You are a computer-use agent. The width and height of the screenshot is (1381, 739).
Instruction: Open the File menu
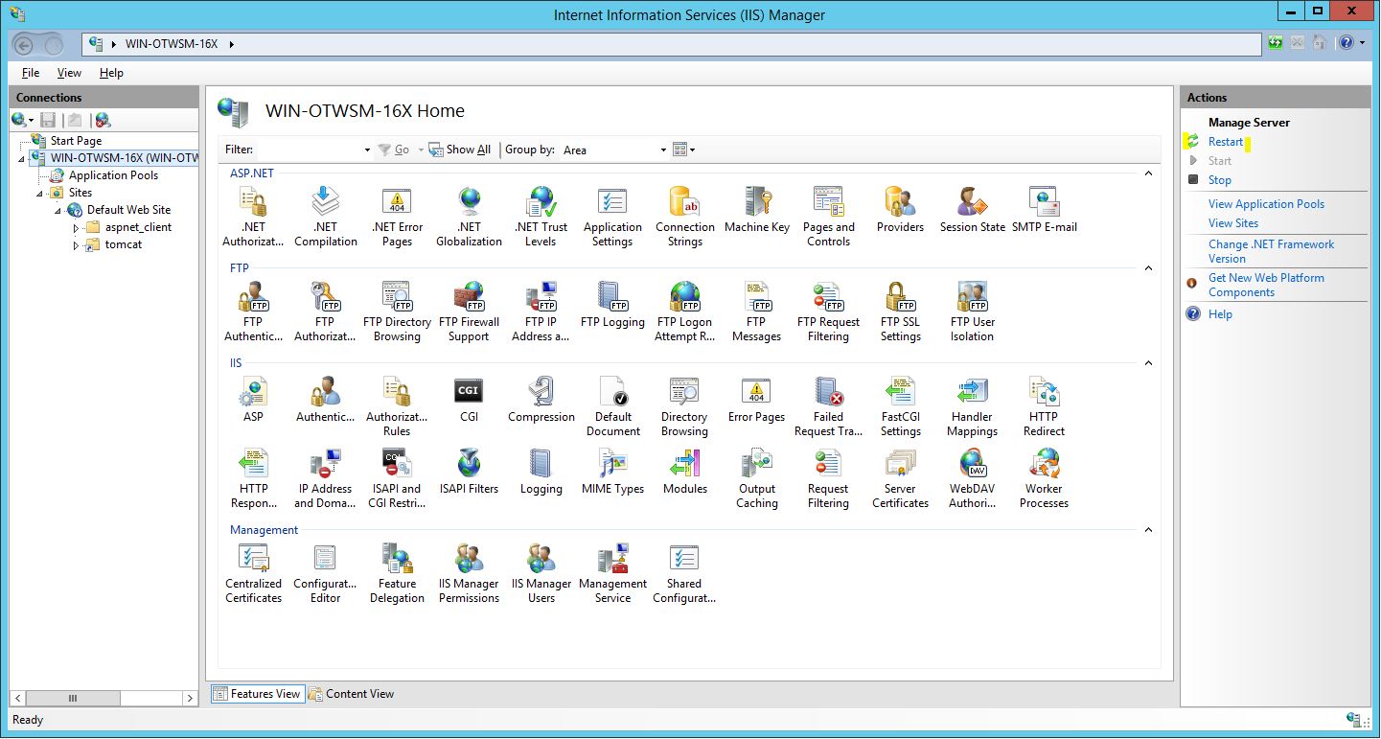click(x=31, y=73)
